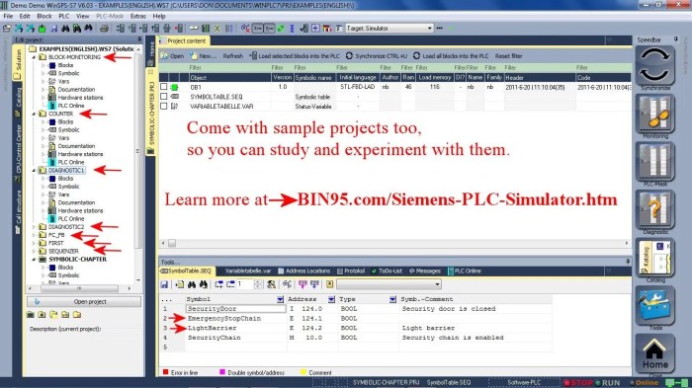Image resolution: width=692 pixels, height=388 pixels.
Task: Open the File menu
Action: (x=8, y=17)
